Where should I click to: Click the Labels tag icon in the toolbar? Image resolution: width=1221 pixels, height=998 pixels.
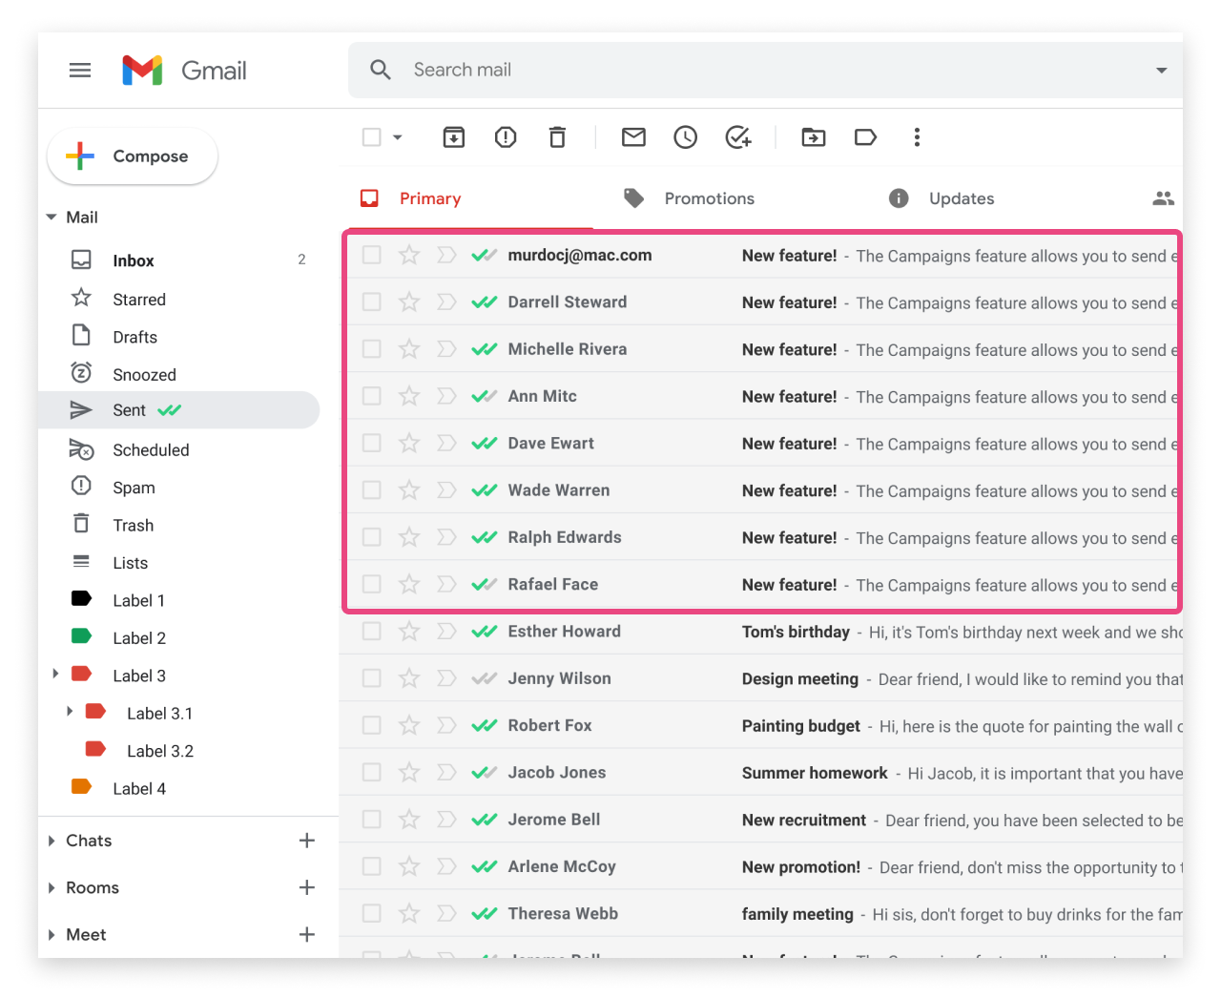[x=865, y=137]
